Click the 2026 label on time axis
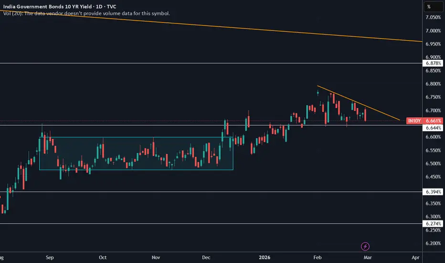Screen dimensions: 445x263 click(265, 257)
